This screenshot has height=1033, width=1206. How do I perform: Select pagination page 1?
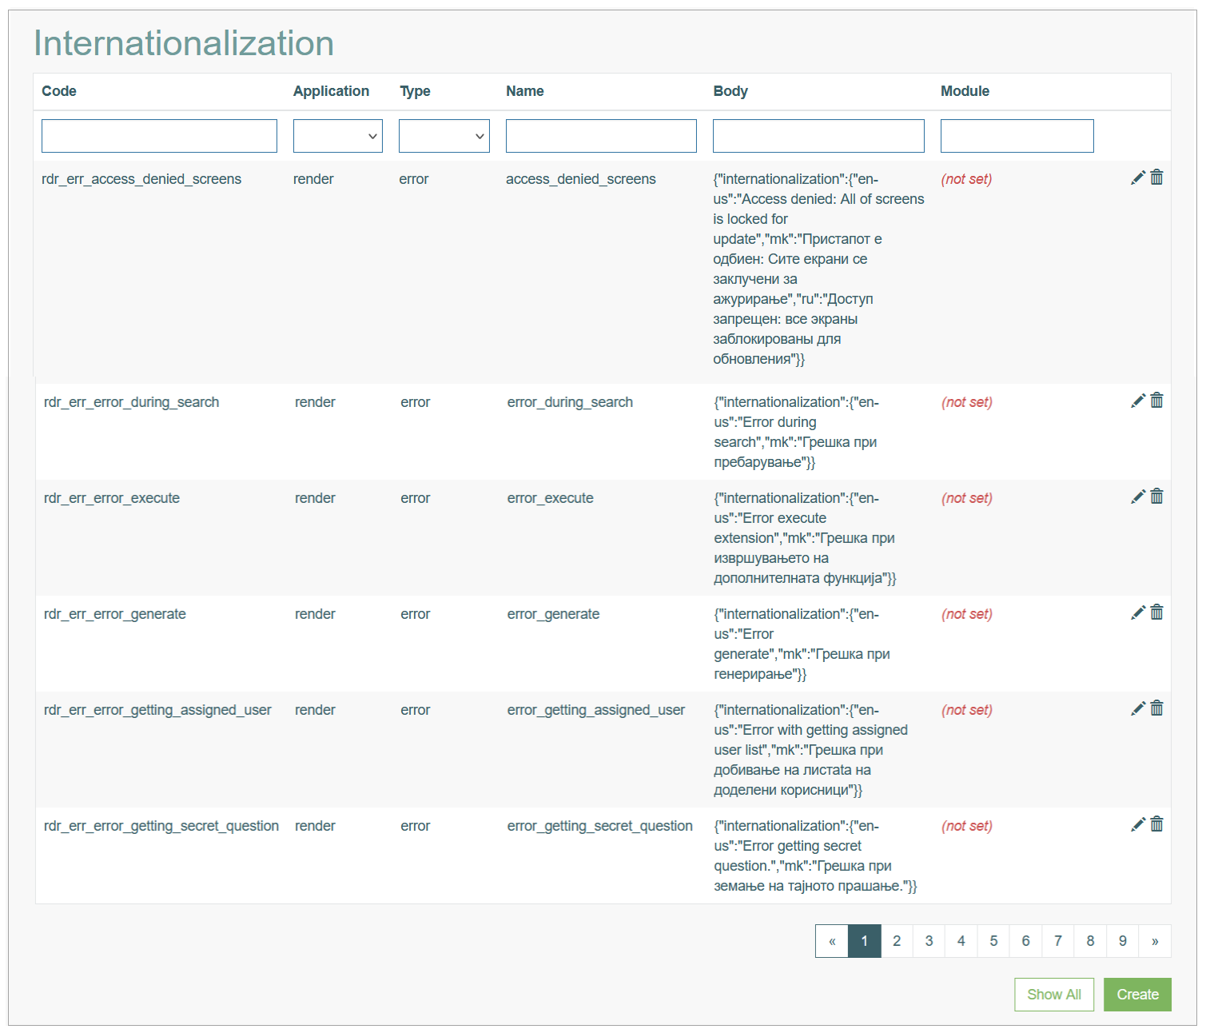(x=865, y=941)
